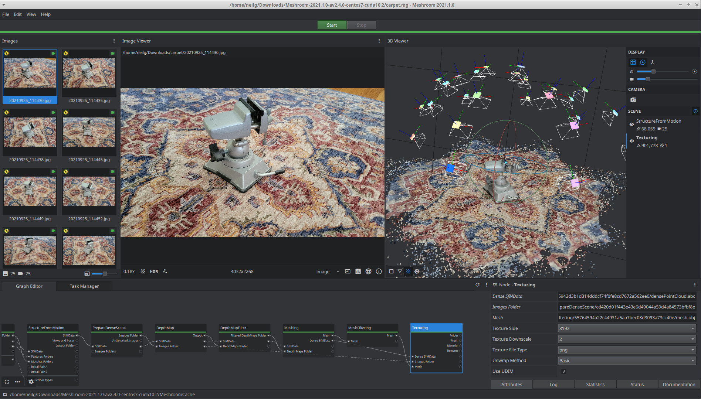Screen dimensions: 701x399
Task: Select thumbnail 20210925_114438.jpg
Action: coord(30,136)
